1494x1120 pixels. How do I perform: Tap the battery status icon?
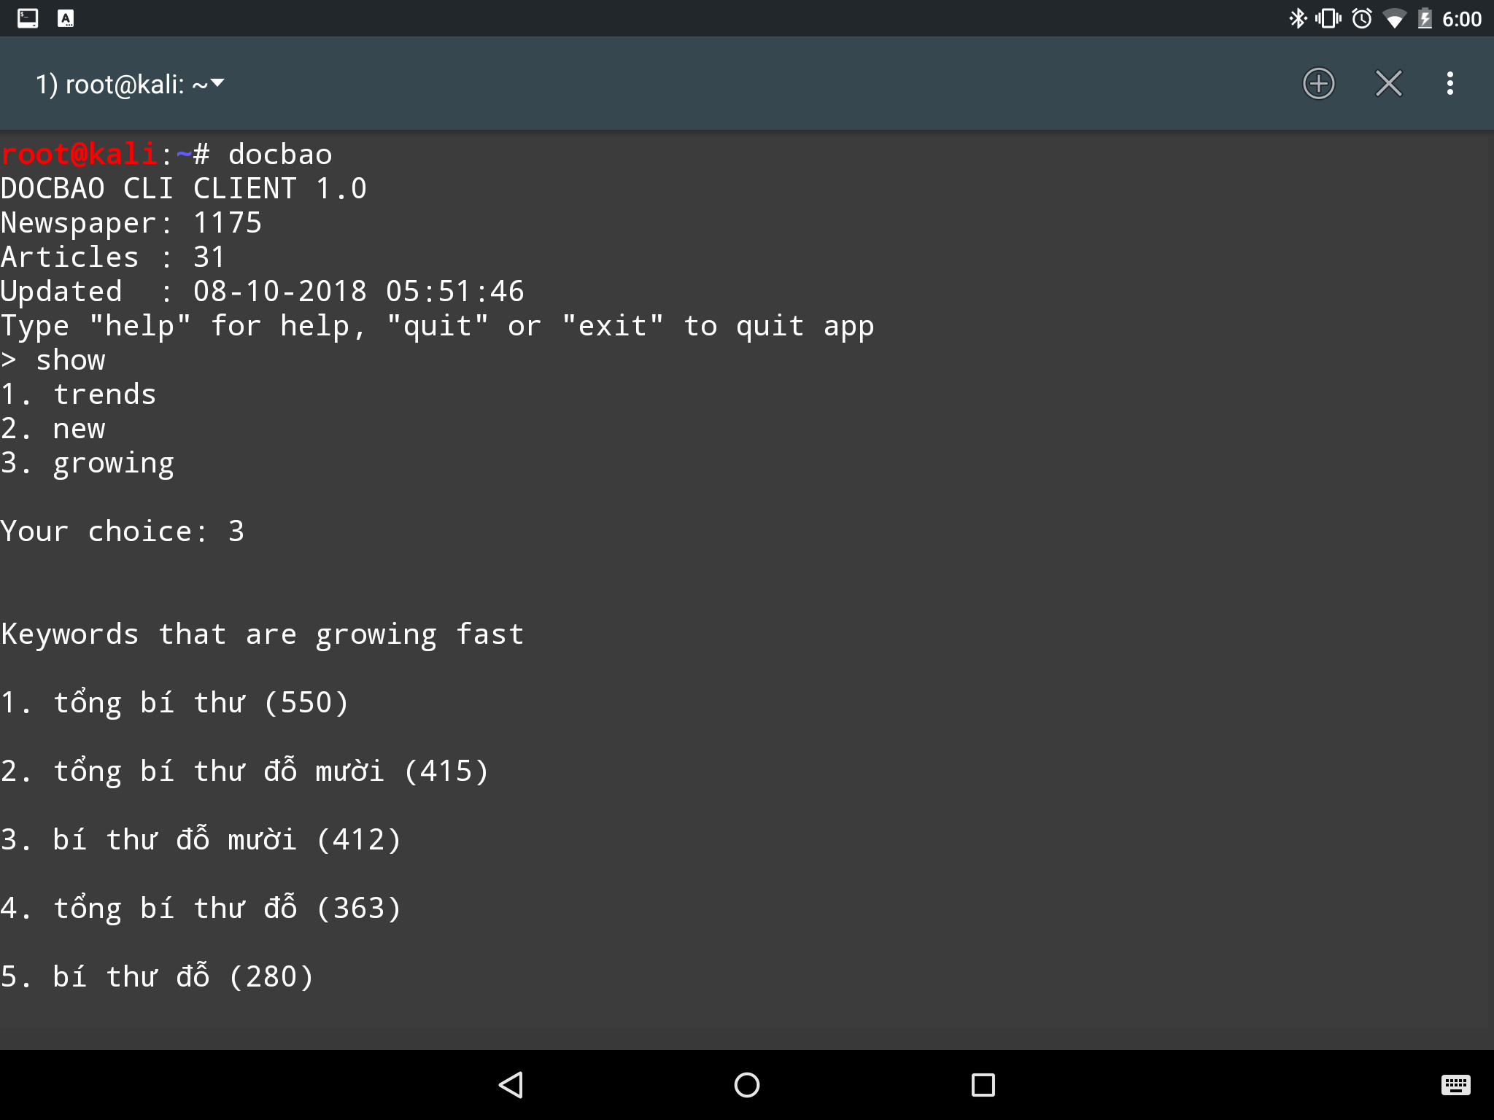click(x=1424, y=18)
